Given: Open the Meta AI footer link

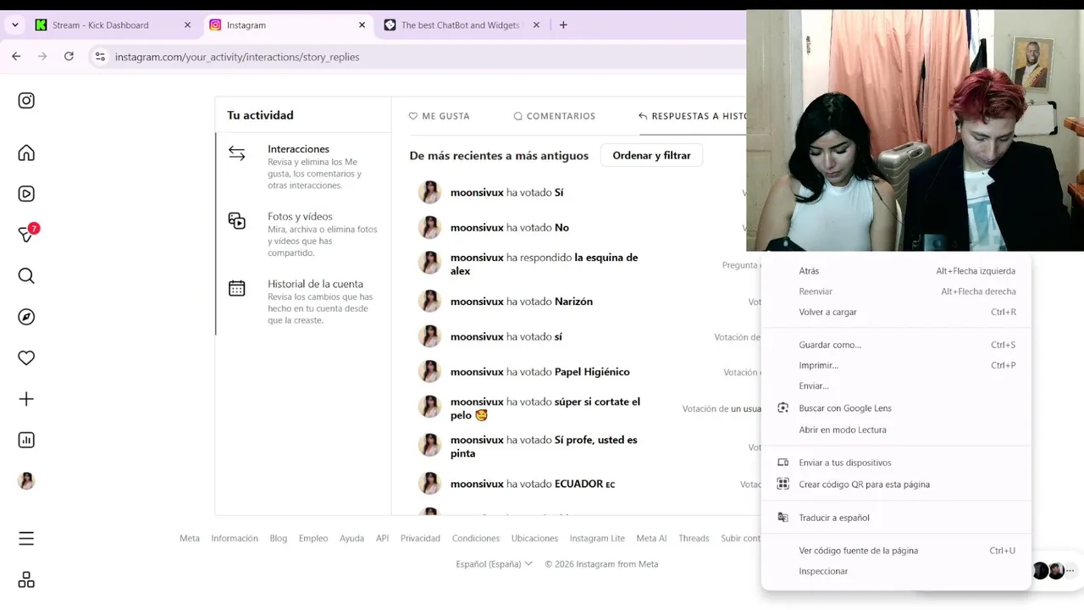Looking at the screenshot, I should pos(651,538).
